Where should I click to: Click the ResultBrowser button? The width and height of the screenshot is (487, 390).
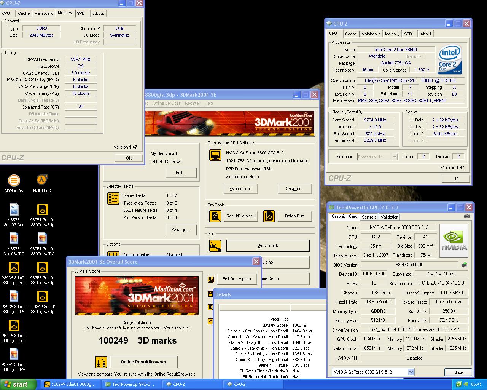[240, 216]
